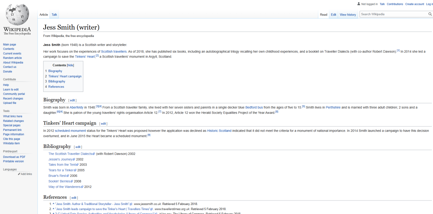The height and width of the screenshot is (214, 433).
Task: Select Download as PDF
Action: pos(14,157)
